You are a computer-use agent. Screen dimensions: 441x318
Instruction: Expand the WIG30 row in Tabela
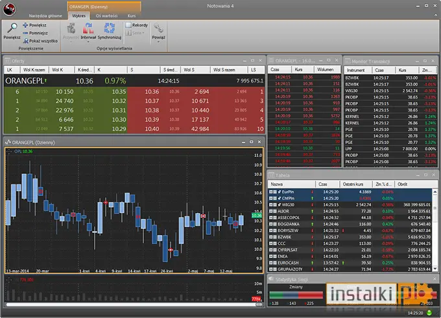point(271,204)
